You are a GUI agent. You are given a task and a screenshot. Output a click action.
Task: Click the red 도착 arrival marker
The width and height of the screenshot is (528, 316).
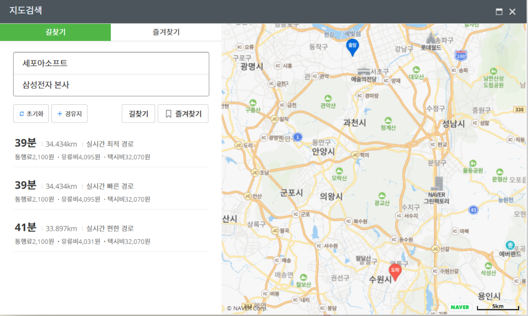coord(395,272)
